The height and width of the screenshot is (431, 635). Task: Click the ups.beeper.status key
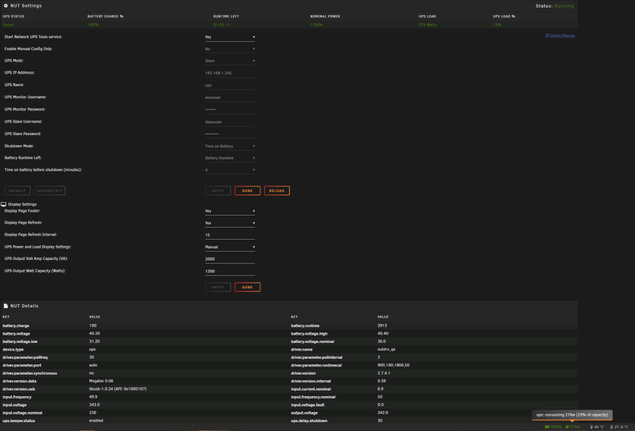pos(18,421)
